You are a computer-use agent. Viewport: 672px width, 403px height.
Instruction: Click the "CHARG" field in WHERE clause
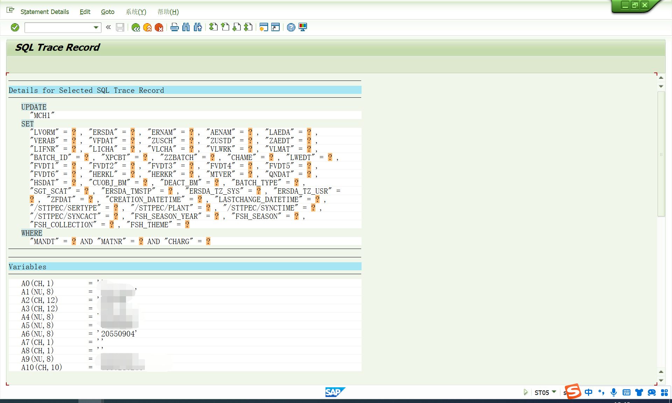coord(178,242)
